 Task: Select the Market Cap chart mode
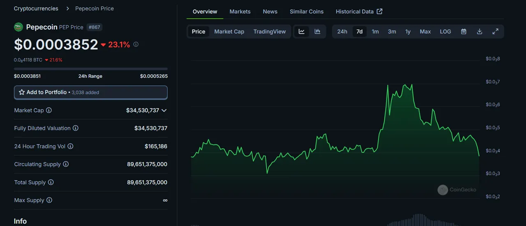(229, 32)
